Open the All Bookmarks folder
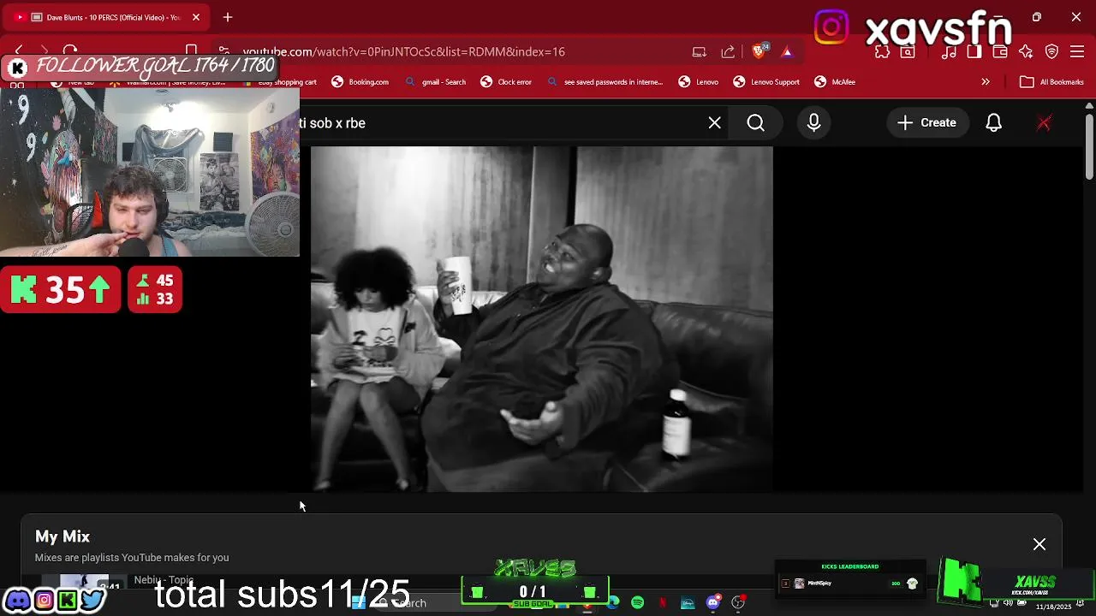Screen dimensions: 1096x616 pyautogui.click(x=1052, y=82)
